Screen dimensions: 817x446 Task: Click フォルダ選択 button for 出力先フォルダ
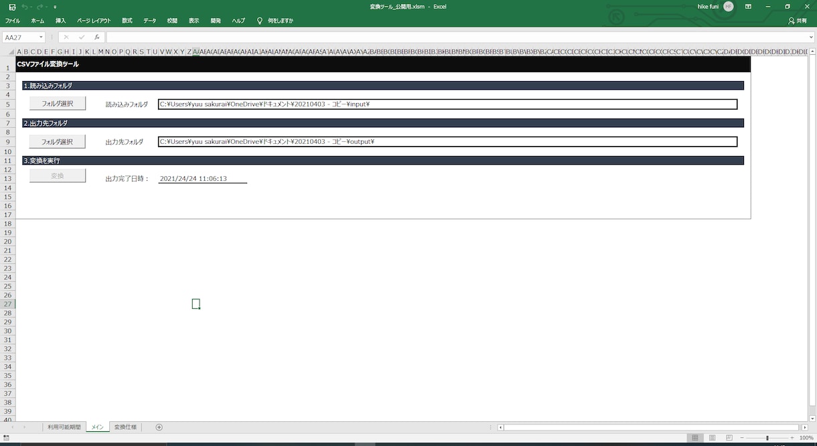58,141
